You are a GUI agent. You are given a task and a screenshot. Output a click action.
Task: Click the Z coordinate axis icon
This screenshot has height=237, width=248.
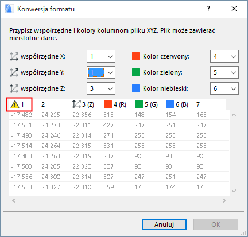(14, 88)
